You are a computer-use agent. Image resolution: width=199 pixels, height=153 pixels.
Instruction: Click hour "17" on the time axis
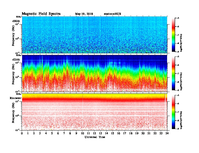(x=125, y=133)
